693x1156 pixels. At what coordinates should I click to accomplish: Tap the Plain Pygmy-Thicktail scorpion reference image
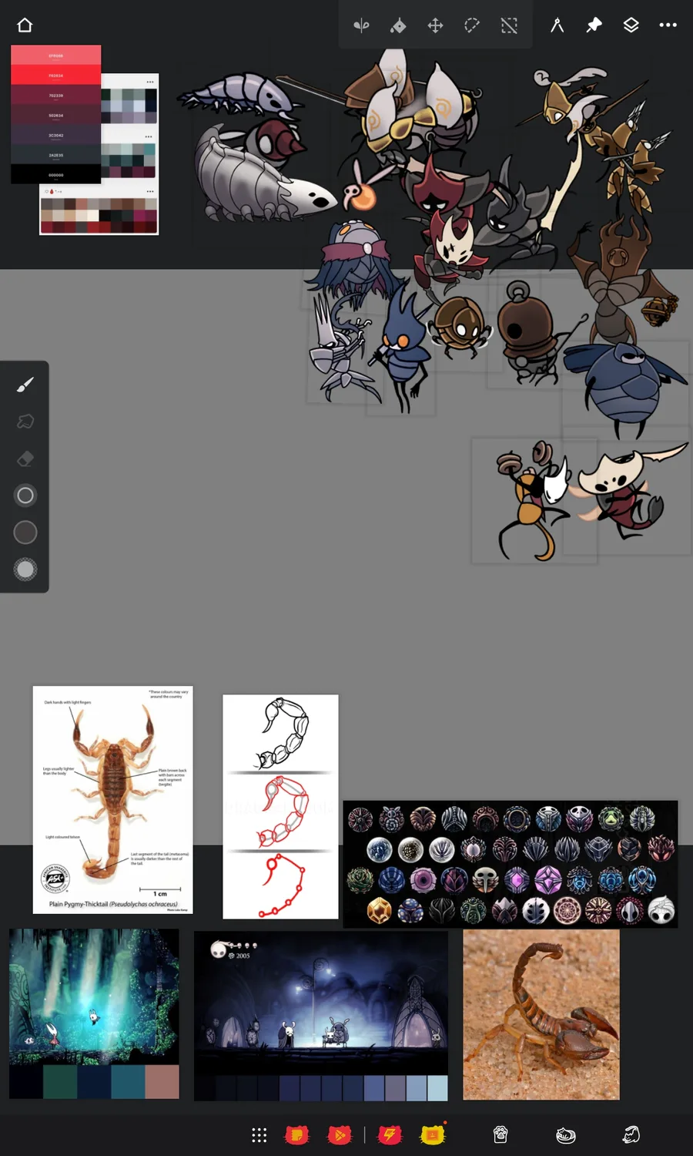point(112,800)
